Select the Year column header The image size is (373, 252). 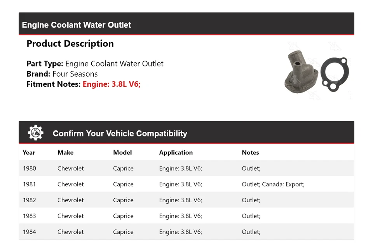29,152
